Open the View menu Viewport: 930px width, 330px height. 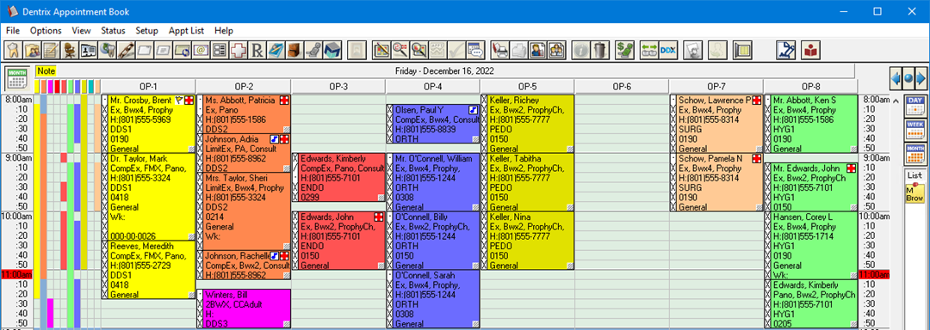81,30
